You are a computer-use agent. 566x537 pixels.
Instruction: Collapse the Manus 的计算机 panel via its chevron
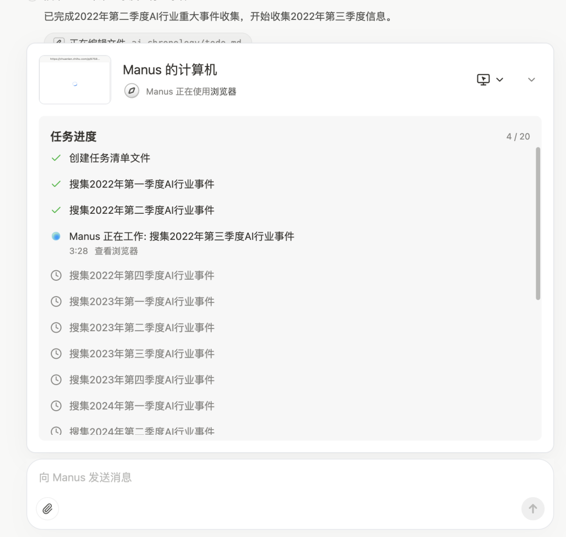531,80
